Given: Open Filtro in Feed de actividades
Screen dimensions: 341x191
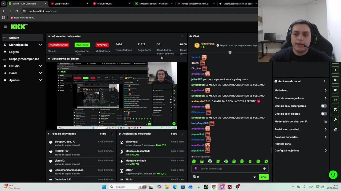Looking at the screenshot, I should [x=103, y=134].
